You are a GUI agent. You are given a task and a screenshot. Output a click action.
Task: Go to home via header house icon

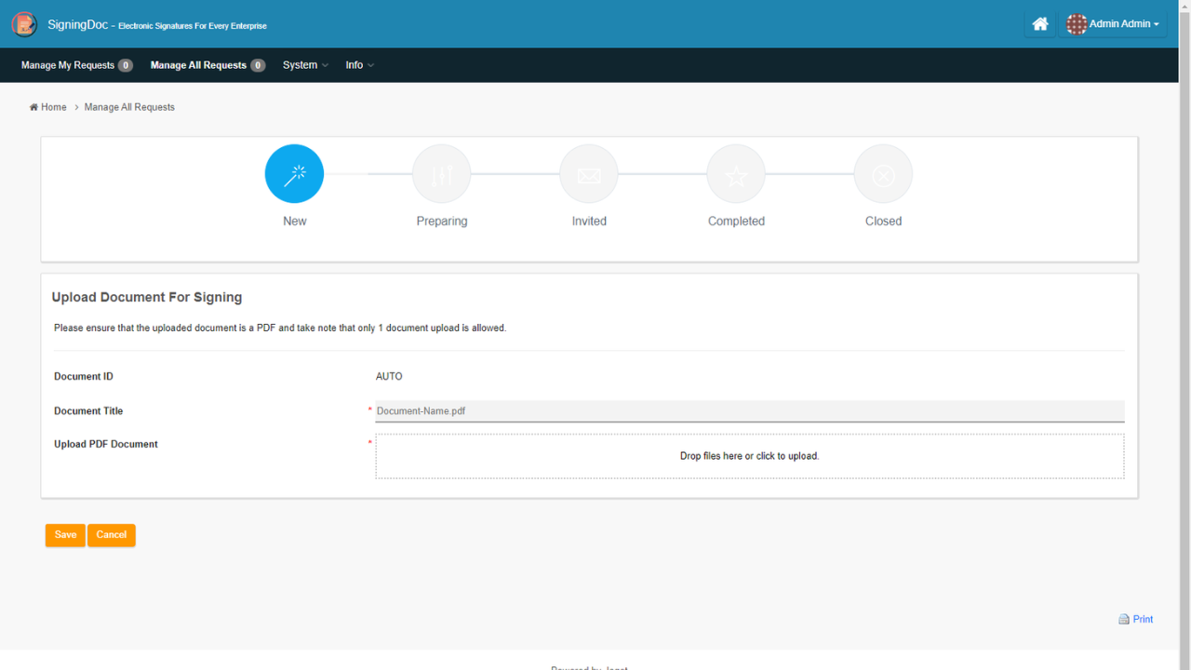click(1040, 24)
